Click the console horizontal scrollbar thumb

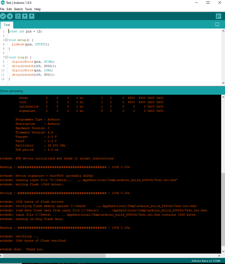pos(54,256)
